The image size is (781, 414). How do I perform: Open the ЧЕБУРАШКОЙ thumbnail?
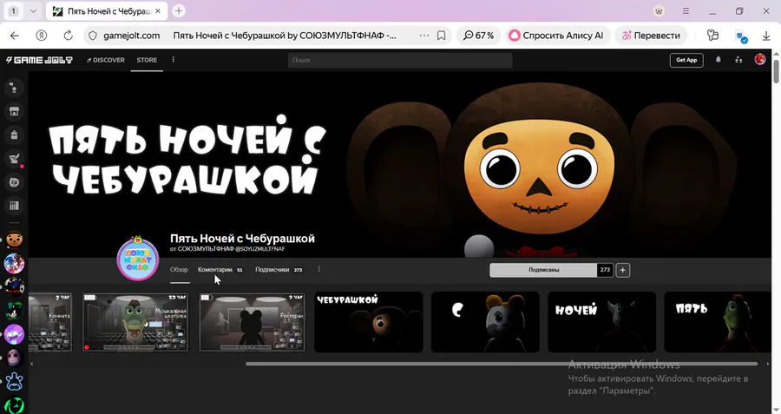(x=369, y=322)
